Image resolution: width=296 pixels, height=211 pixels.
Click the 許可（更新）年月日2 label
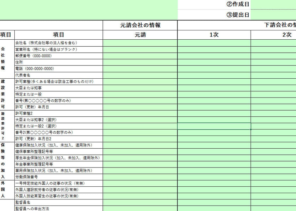pyautogui.click(x=33, y=139)
